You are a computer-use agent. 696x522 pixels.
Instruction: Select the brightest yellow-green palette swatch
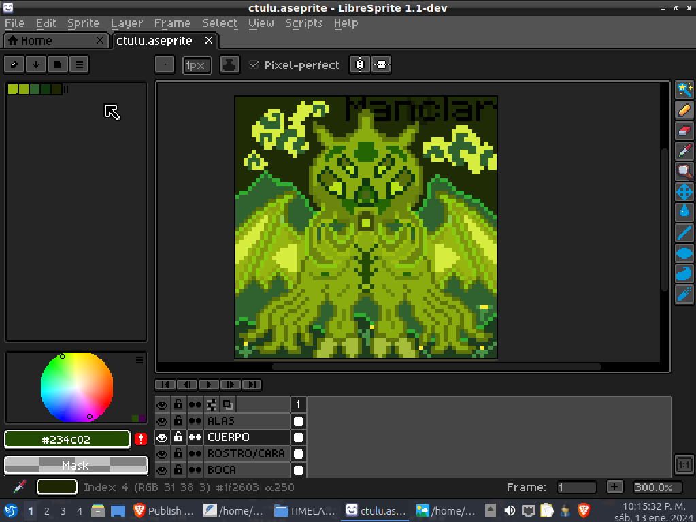pyautogui.click(x=13, y=89)
